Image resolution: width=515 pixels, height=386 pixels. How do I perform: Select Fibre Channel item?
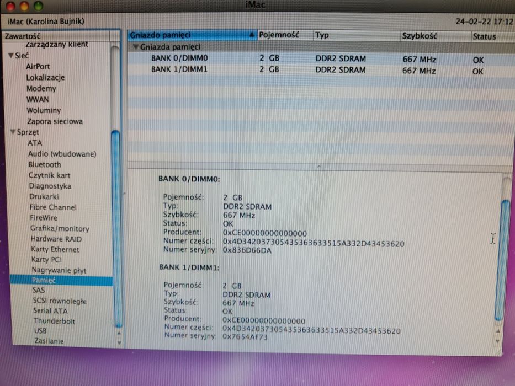53,207
